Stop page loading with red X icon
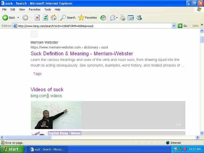This screenshot has height=153, width=204. click(37, 18)
